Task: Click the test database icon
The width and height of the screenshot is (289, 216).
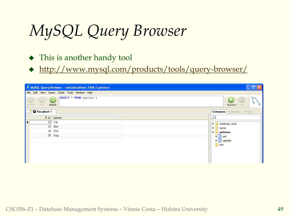Action: pyautogui.click(x=216, y=145)
